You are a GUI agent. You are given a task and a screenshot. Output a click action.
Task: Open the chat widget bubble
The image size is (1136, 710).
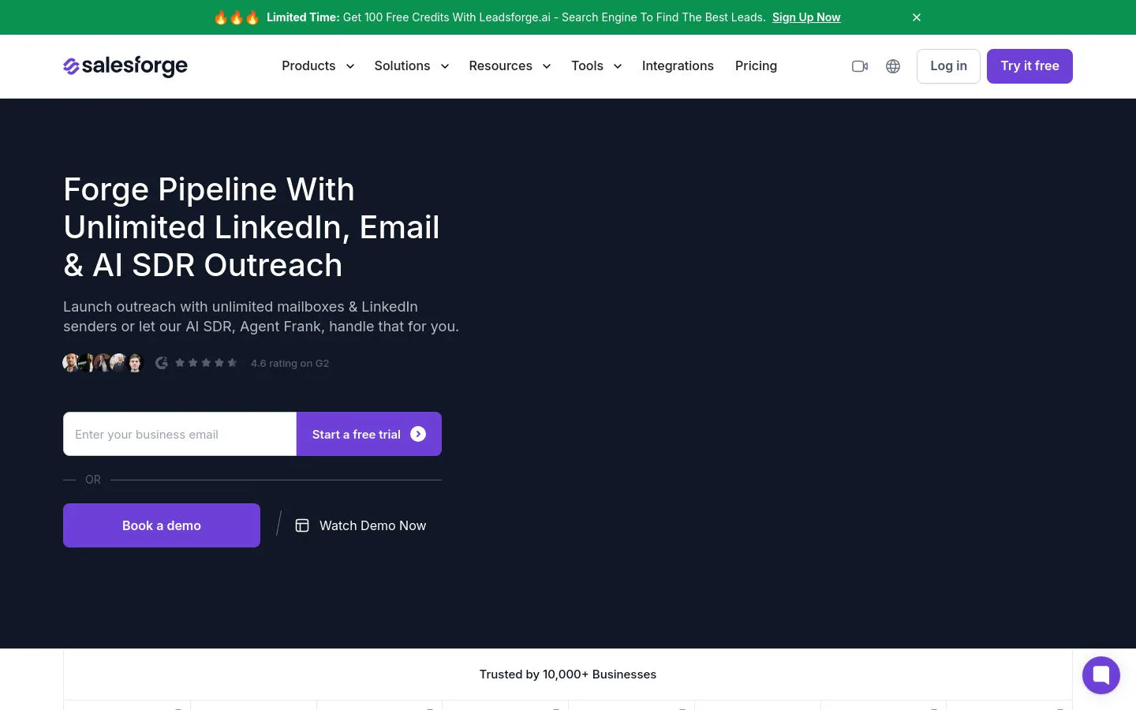[1101, 675]
